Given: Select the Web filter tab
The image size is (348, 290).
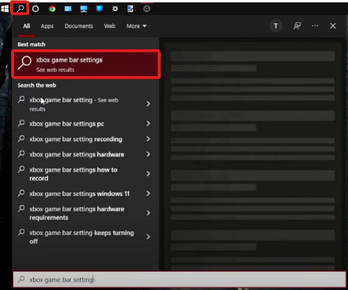Looking at the screenshot, I should click(109, 26).
